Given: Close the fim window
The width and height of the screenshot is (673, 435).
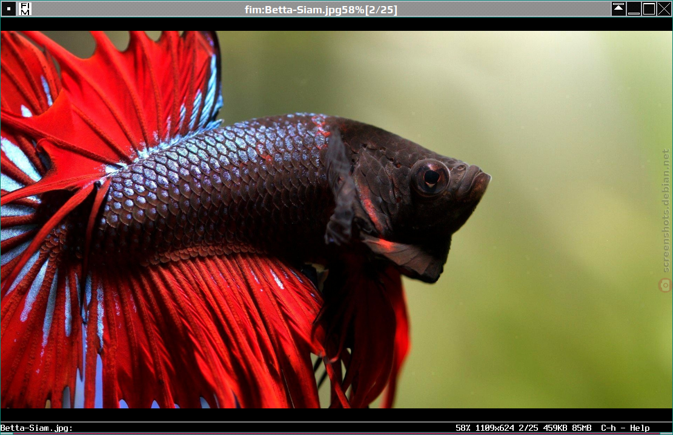Looking at the screenshot, I should pyautogui.click(x=664, y=8).
